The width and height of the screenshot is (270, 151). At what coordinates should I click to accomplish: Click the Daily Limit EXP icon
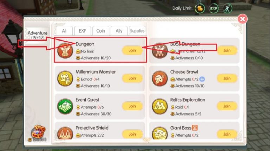(213, 8)
